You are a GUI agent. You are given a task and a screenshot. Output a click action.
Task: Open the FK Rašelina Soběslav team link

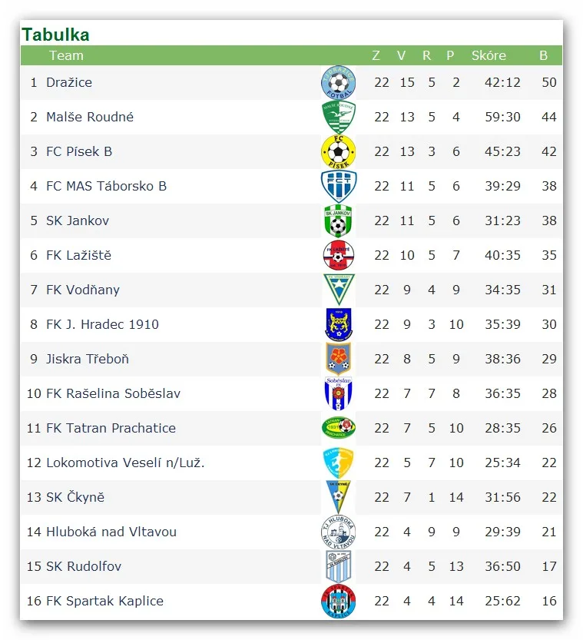pyautogui.click(x=113, y=393)
